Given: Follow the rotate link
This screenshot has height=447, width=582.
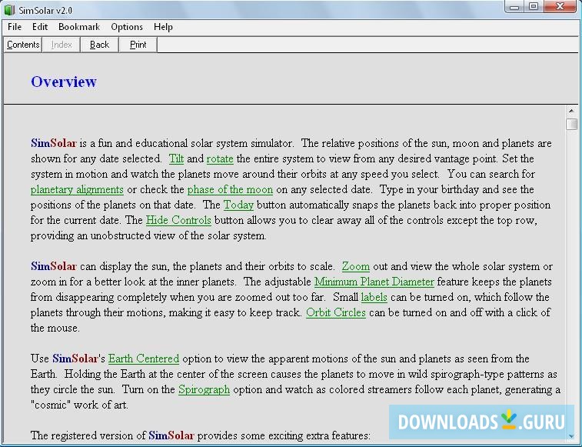Looking at the screenshot, I should point(220,158).
